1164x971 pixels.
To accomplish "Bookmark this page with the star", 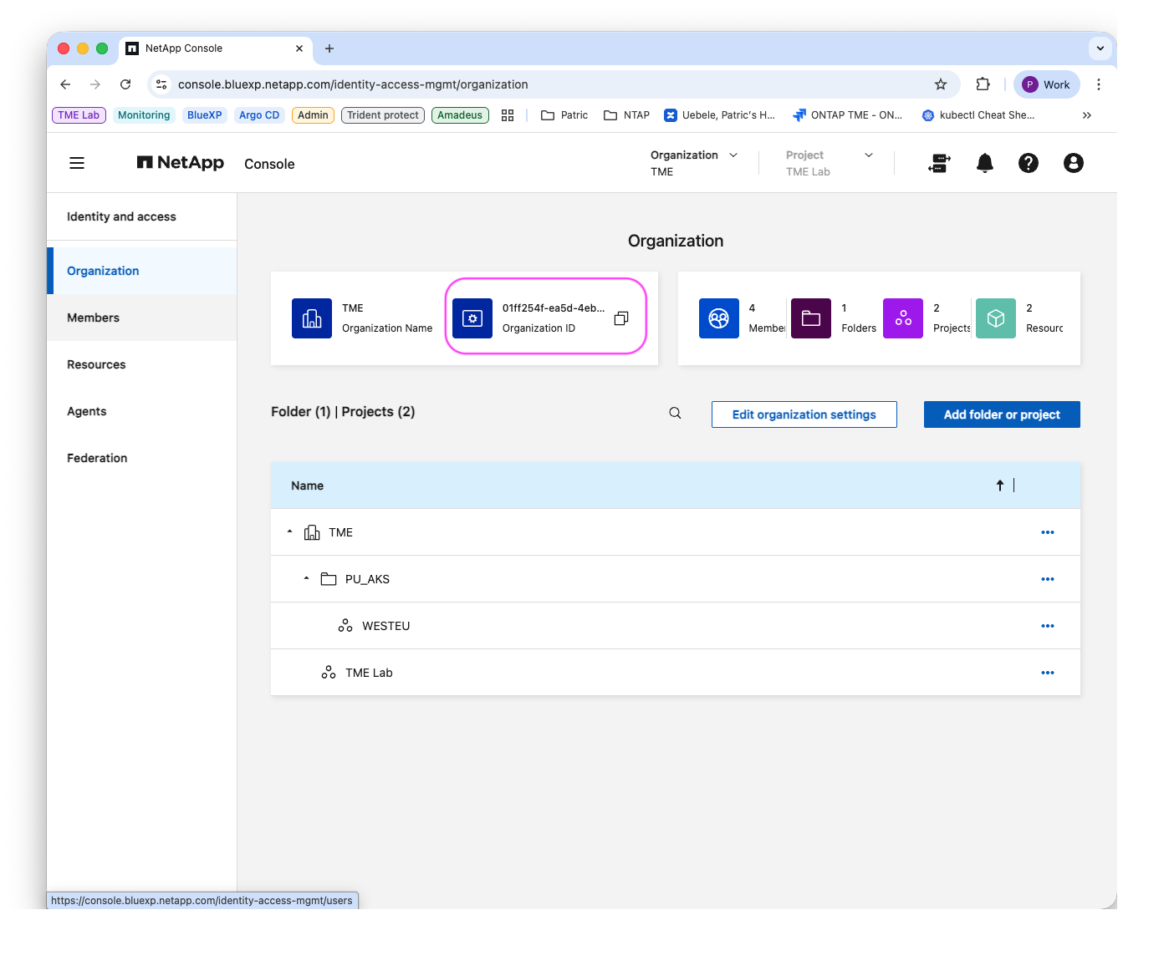I will tap(941, 84).
